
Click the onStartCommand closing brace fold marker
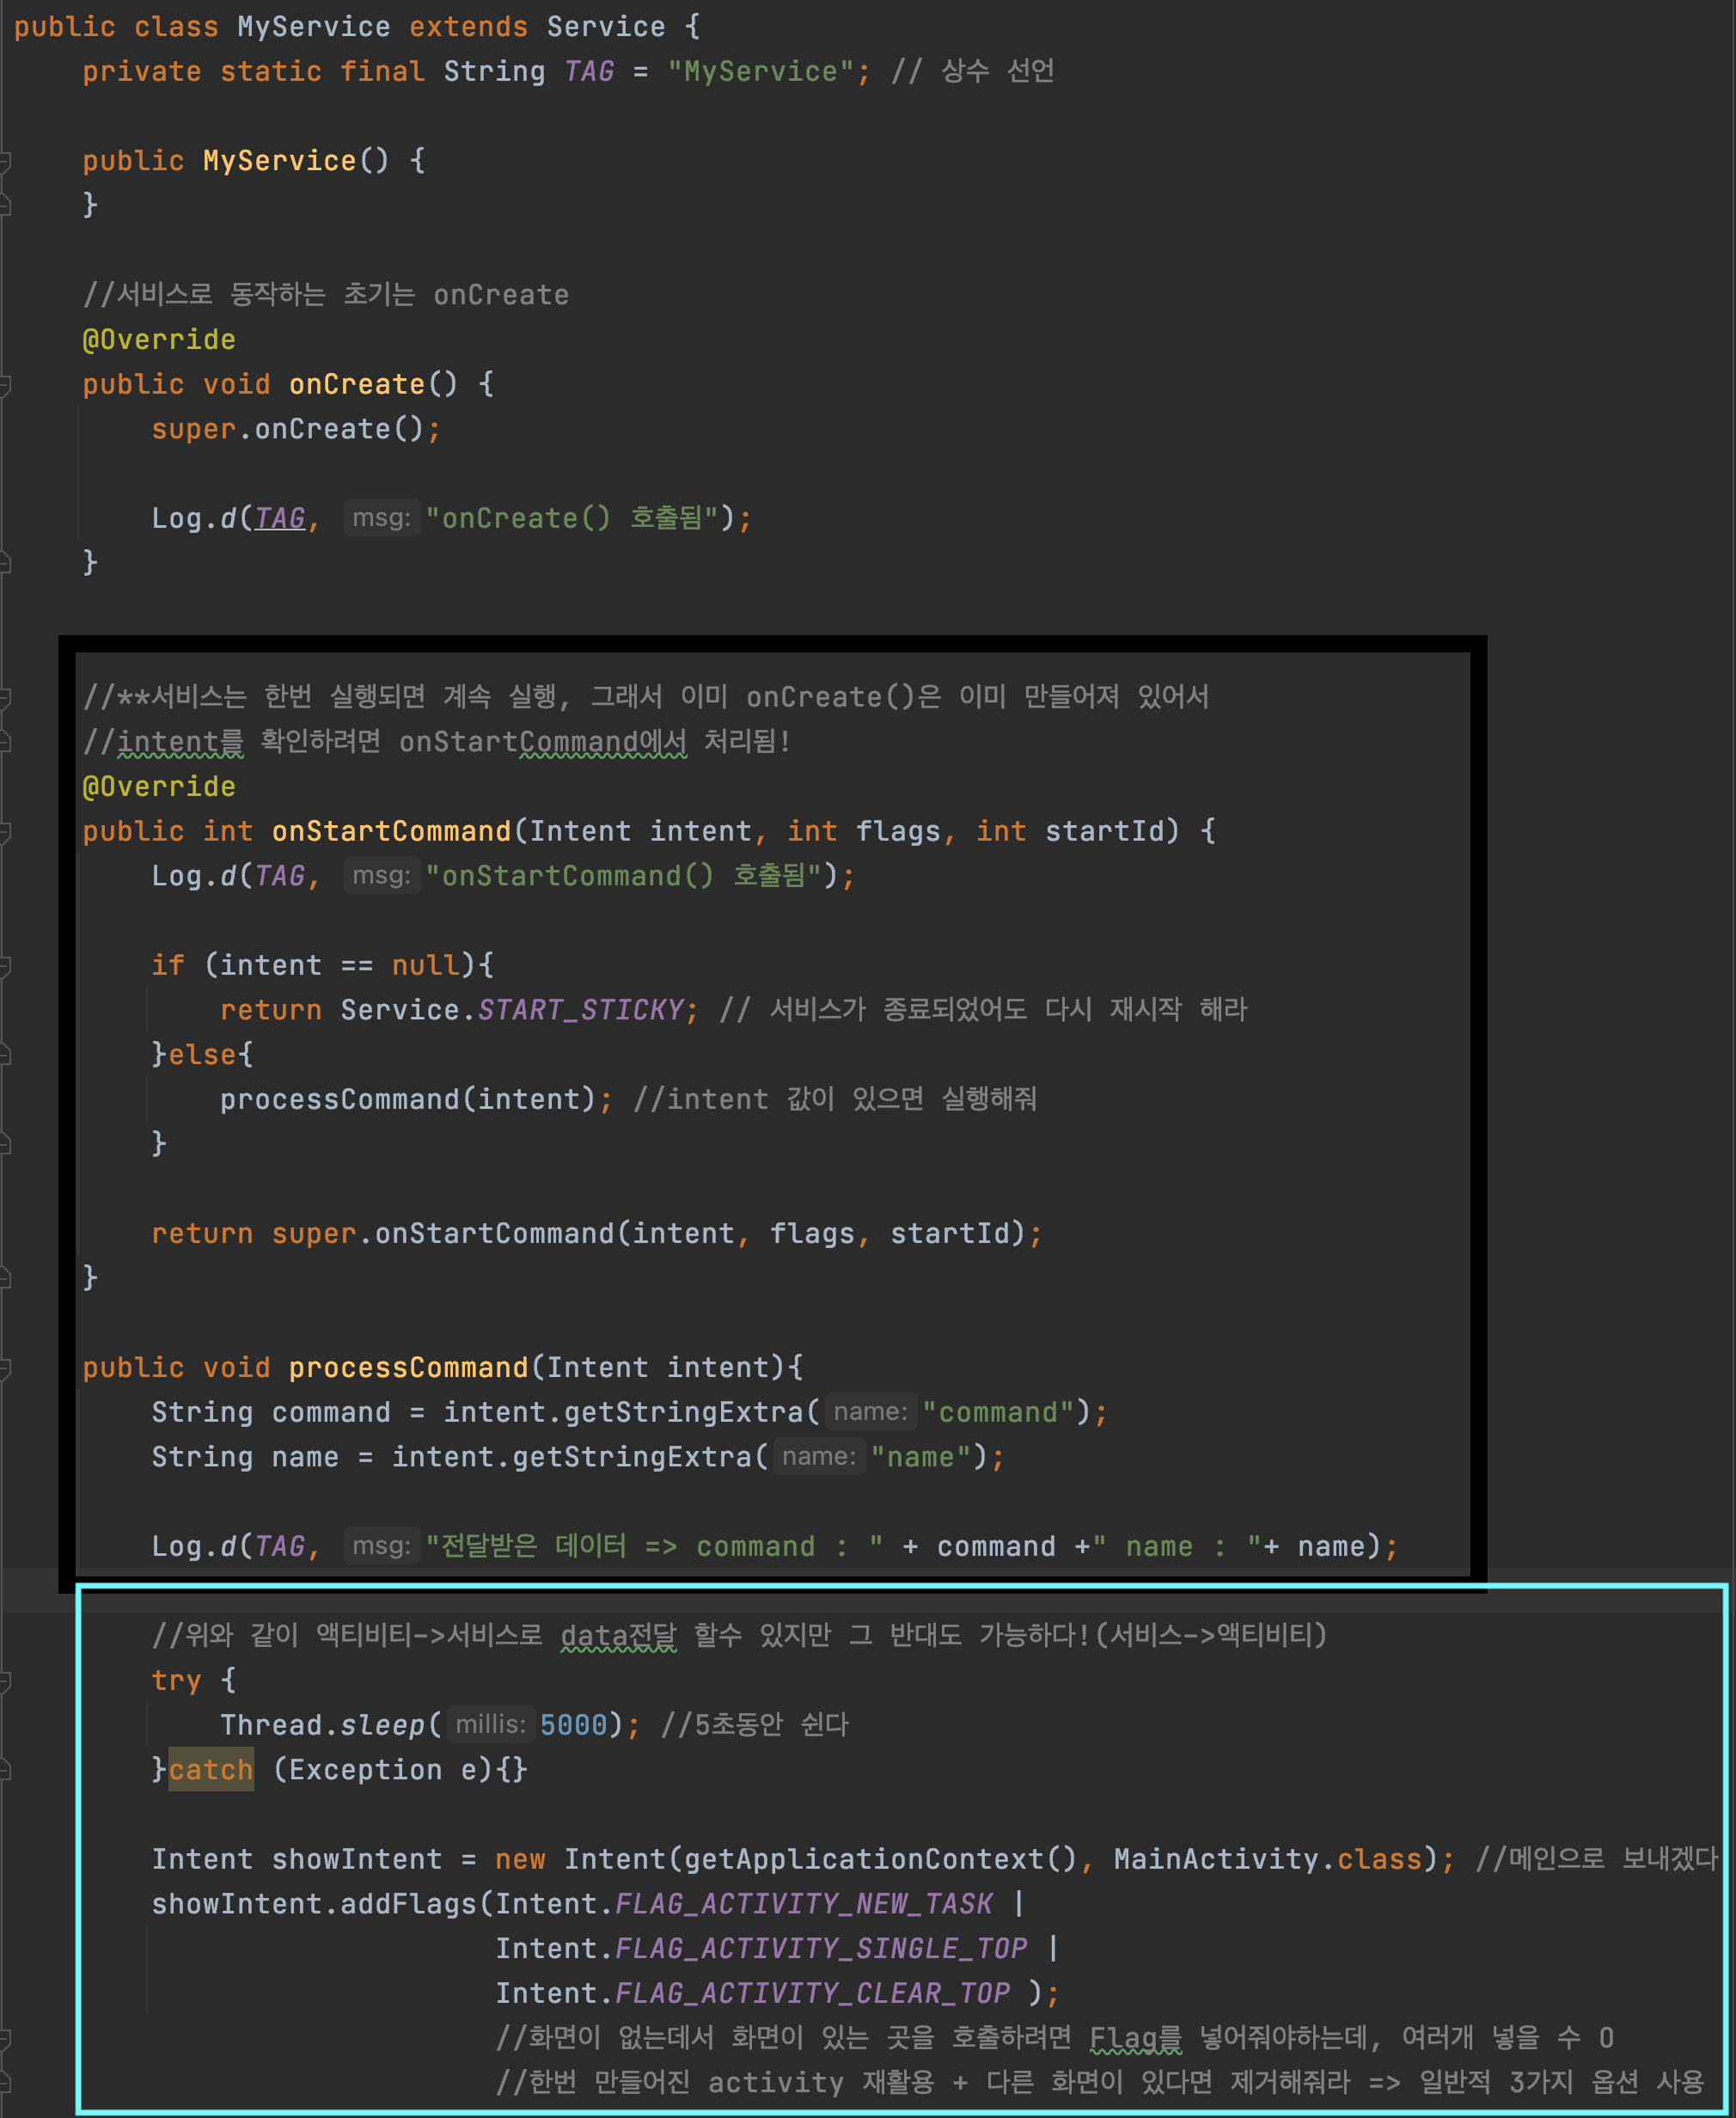pos(5,1278)
